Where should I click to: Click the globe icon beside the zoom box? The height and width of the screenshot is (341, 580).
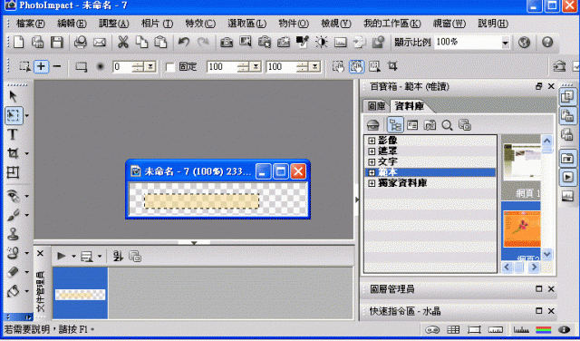click(524, 43)
